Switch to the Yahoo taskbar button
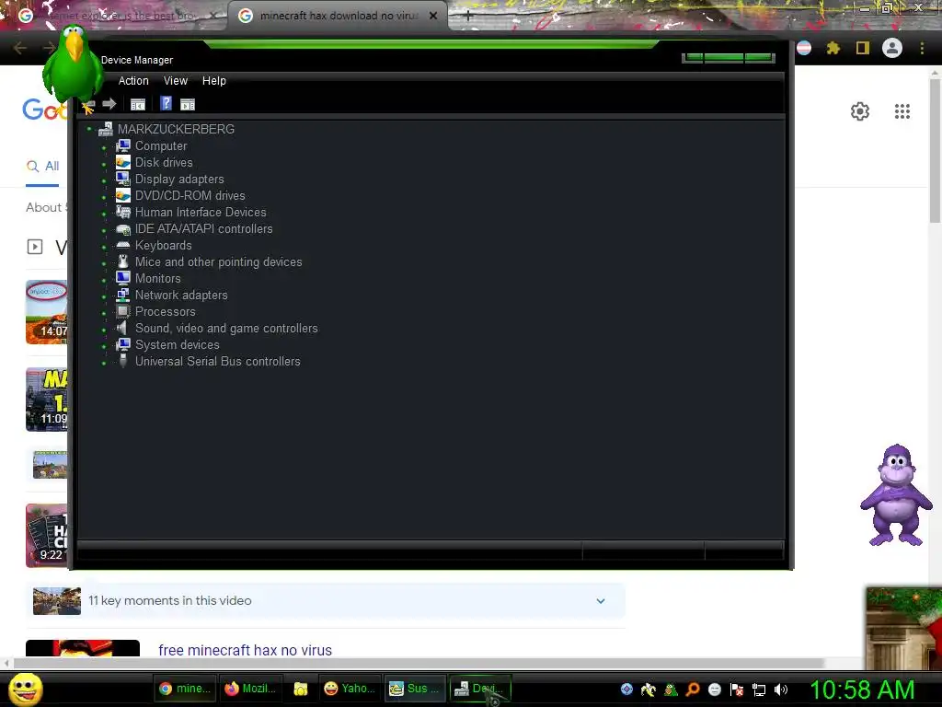This screenshot has width=942, height=707. (x=349, y=689)
